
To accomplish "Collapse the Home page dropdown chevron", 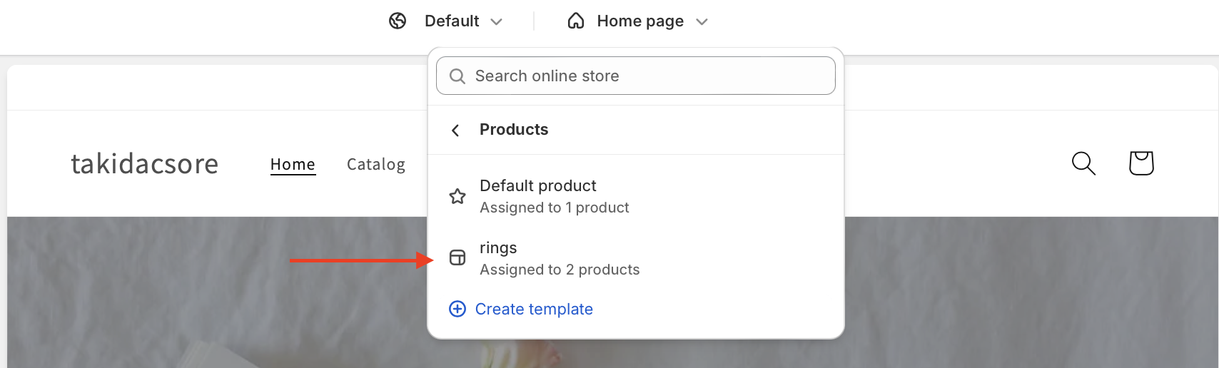I will pos(702,22).
